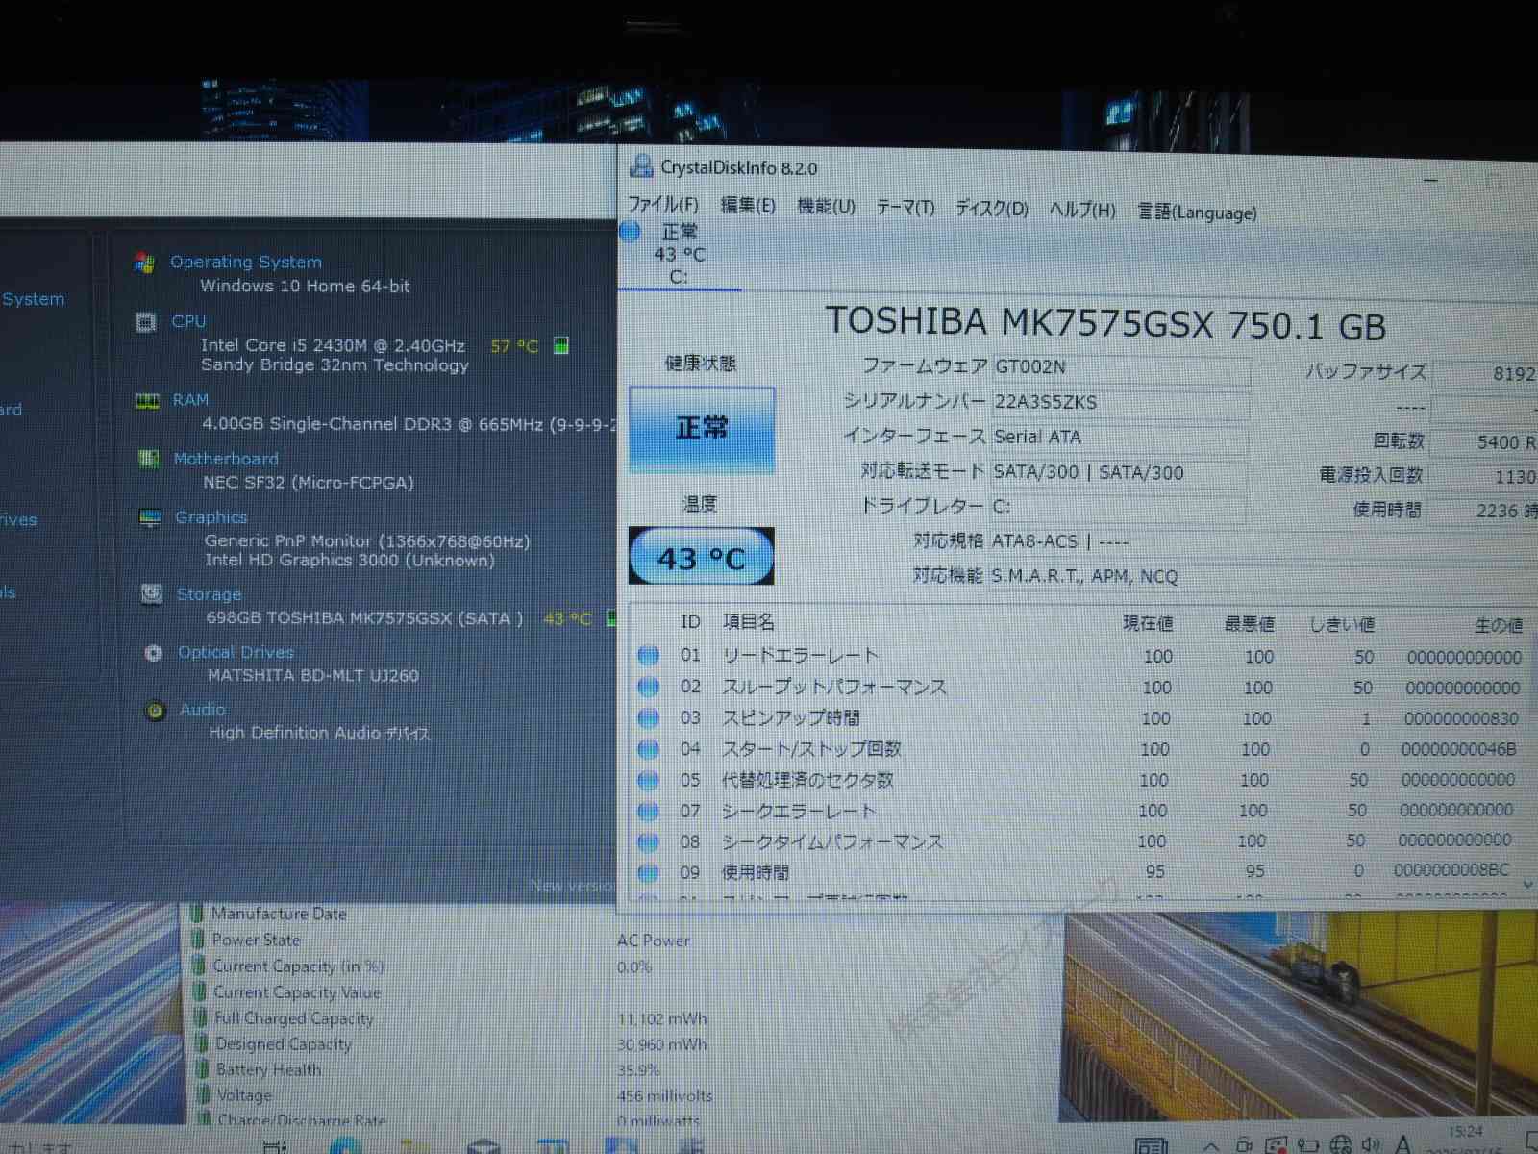This screenshot has width=1538, height=1154.
Task: Click the Storage drive icon
Action: pyautogui.click(x=152, y=594)
